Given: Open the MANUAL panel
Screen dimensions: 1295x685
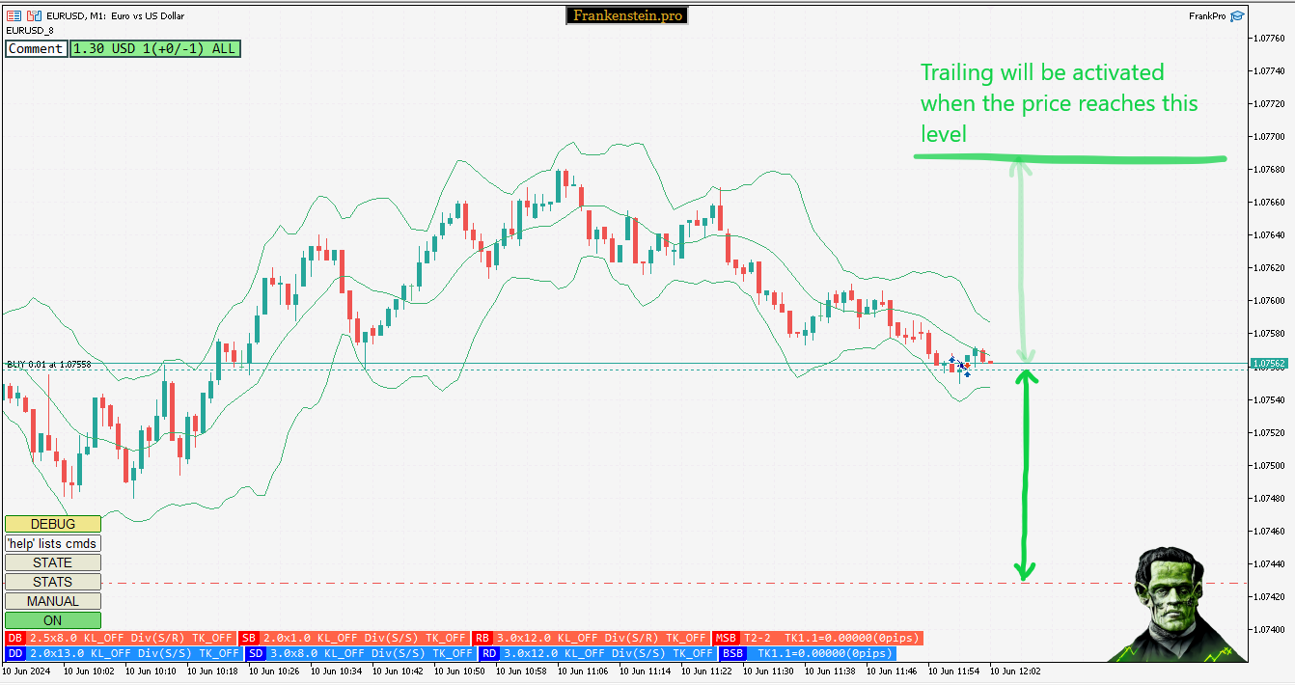Looking at the screenshot, I should [x=52, y=600].
